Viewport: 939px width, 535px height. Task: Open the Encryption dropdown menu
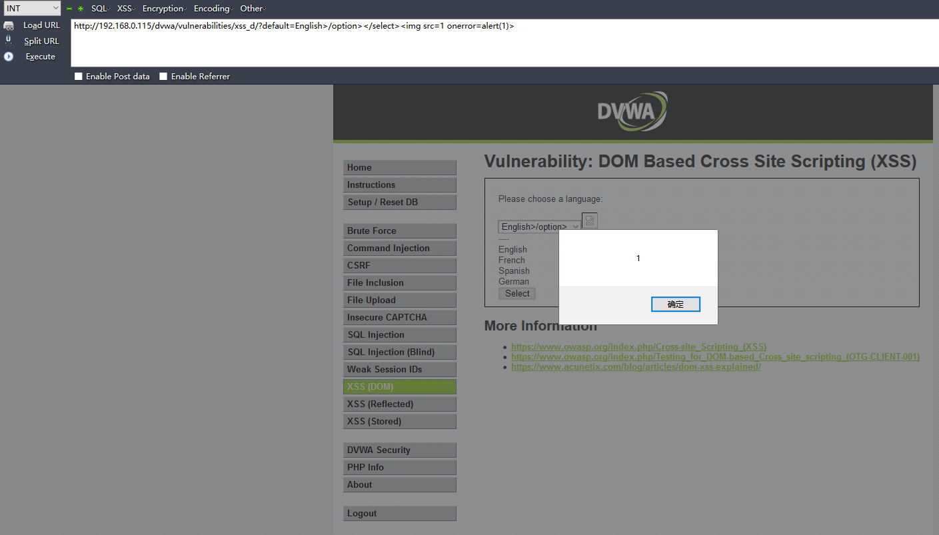[163, 9]
